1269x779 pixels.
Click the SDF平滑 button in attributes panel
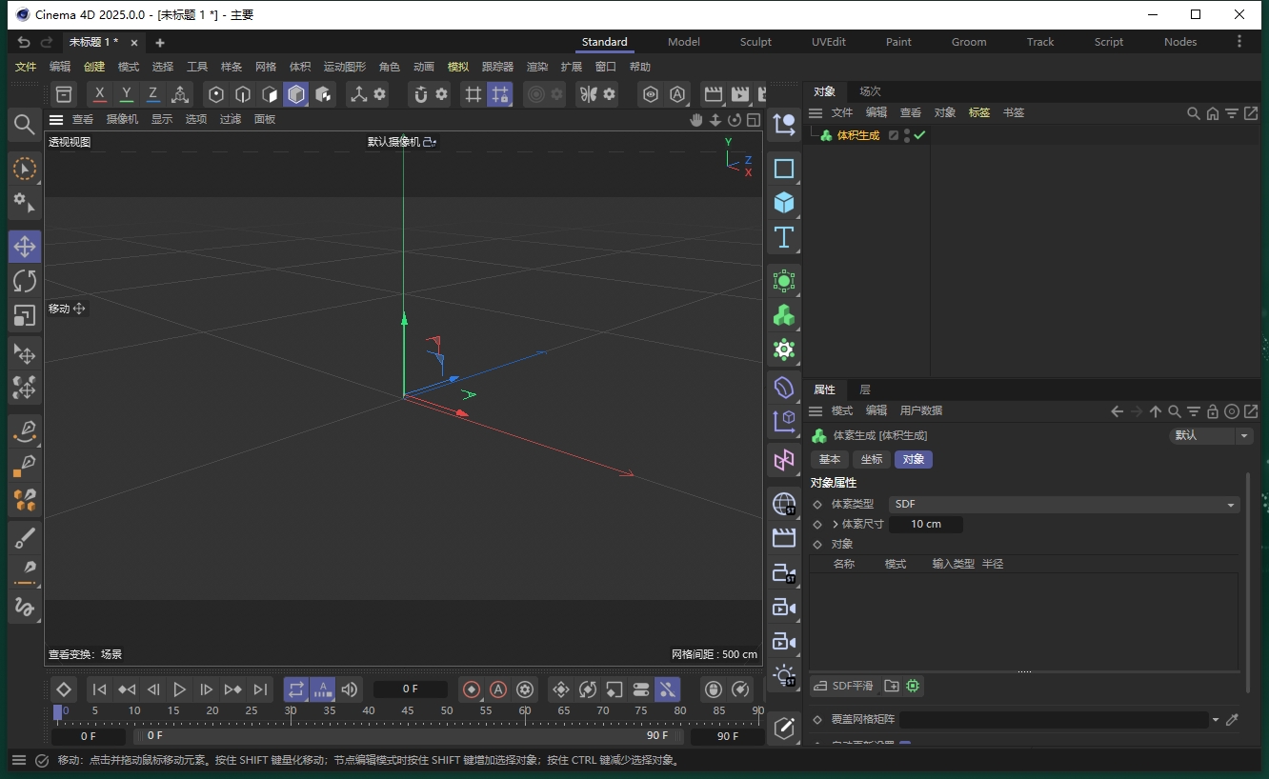[x=843, y=686]
